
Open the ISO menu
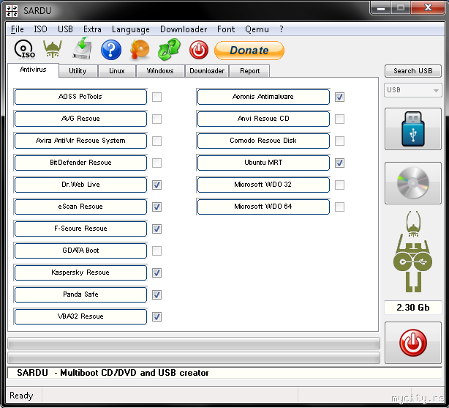coord(40,29)
